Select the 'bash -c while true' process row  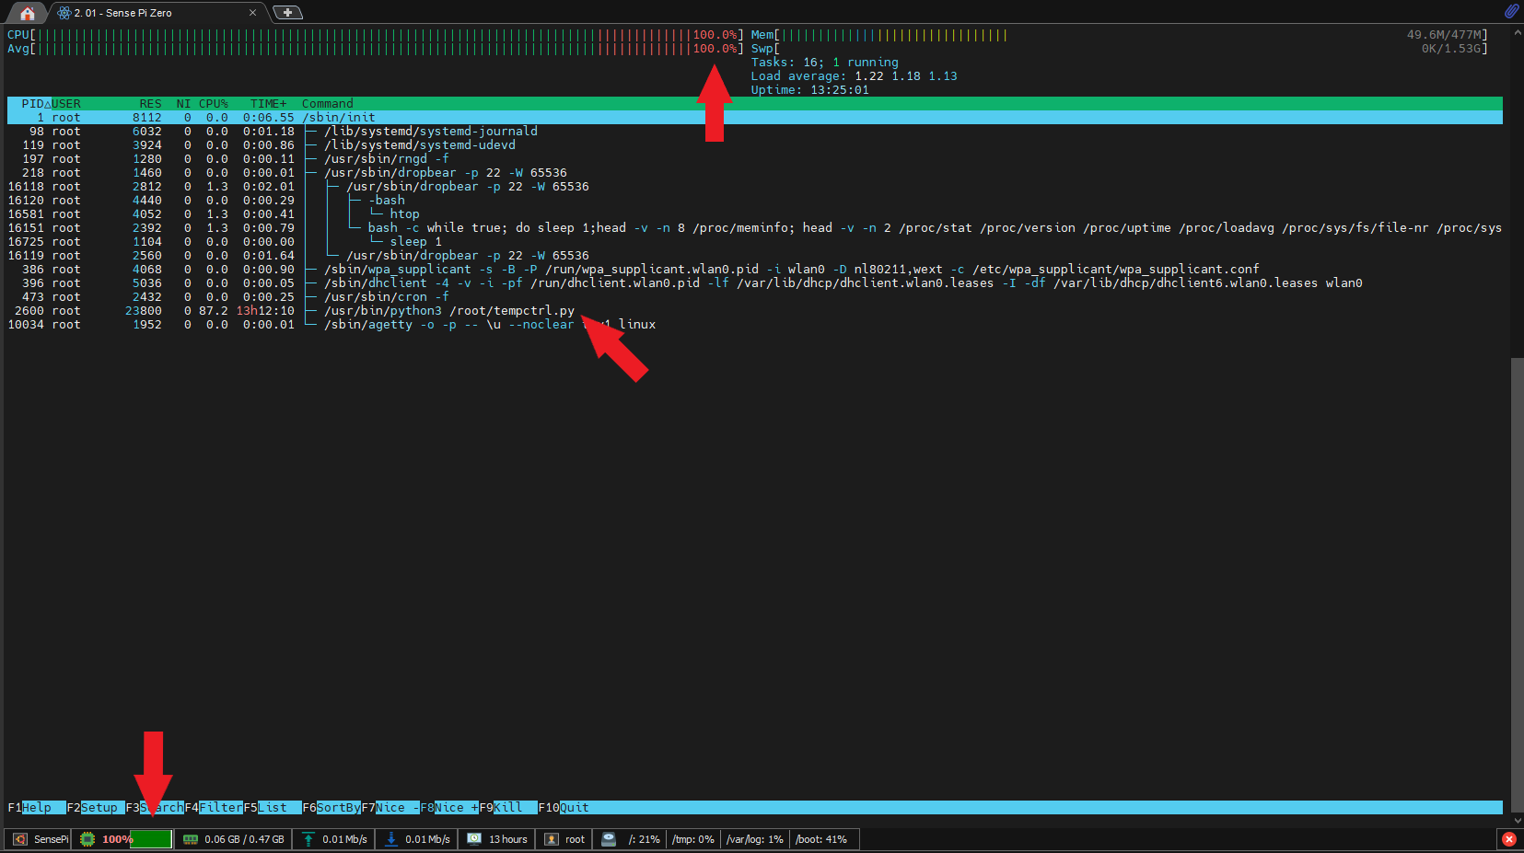(x=755, y=228)
